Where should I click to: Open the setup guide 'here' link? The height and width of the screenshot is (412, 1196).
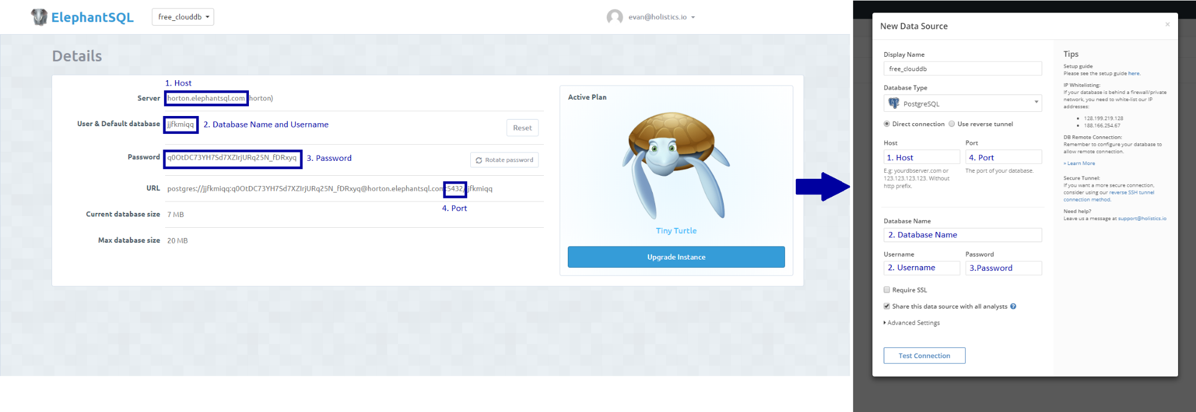tap(1134, 74)
